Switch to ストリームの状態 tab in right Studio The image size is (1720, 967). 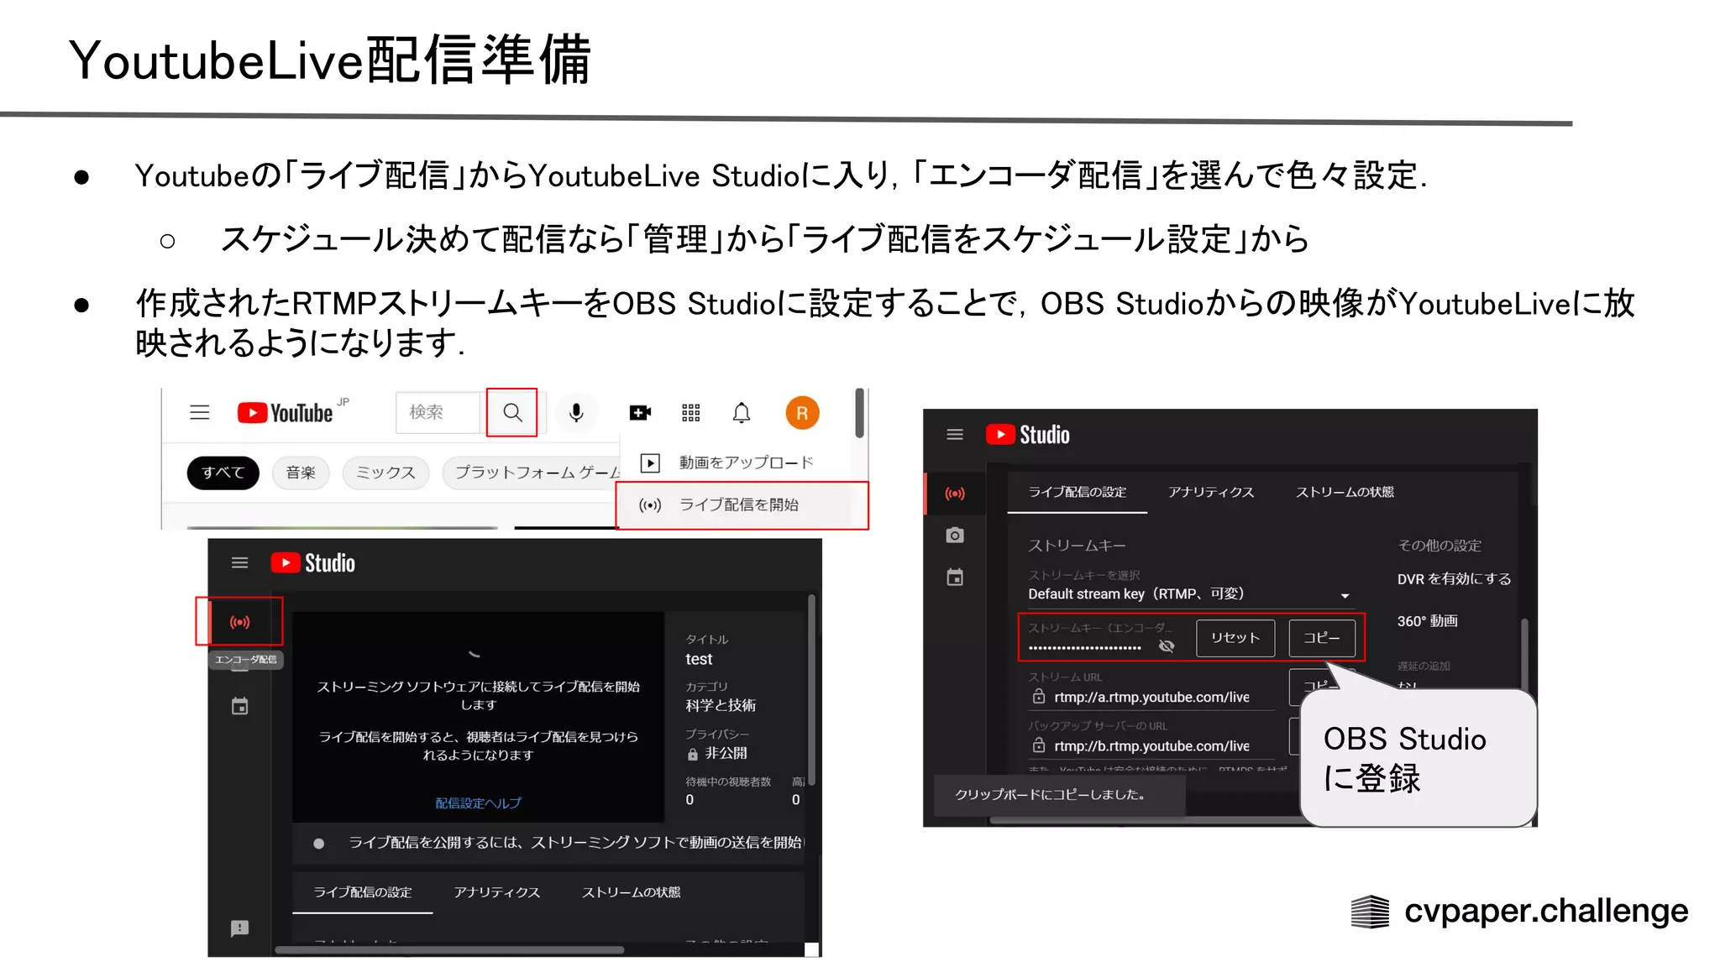1345,493
